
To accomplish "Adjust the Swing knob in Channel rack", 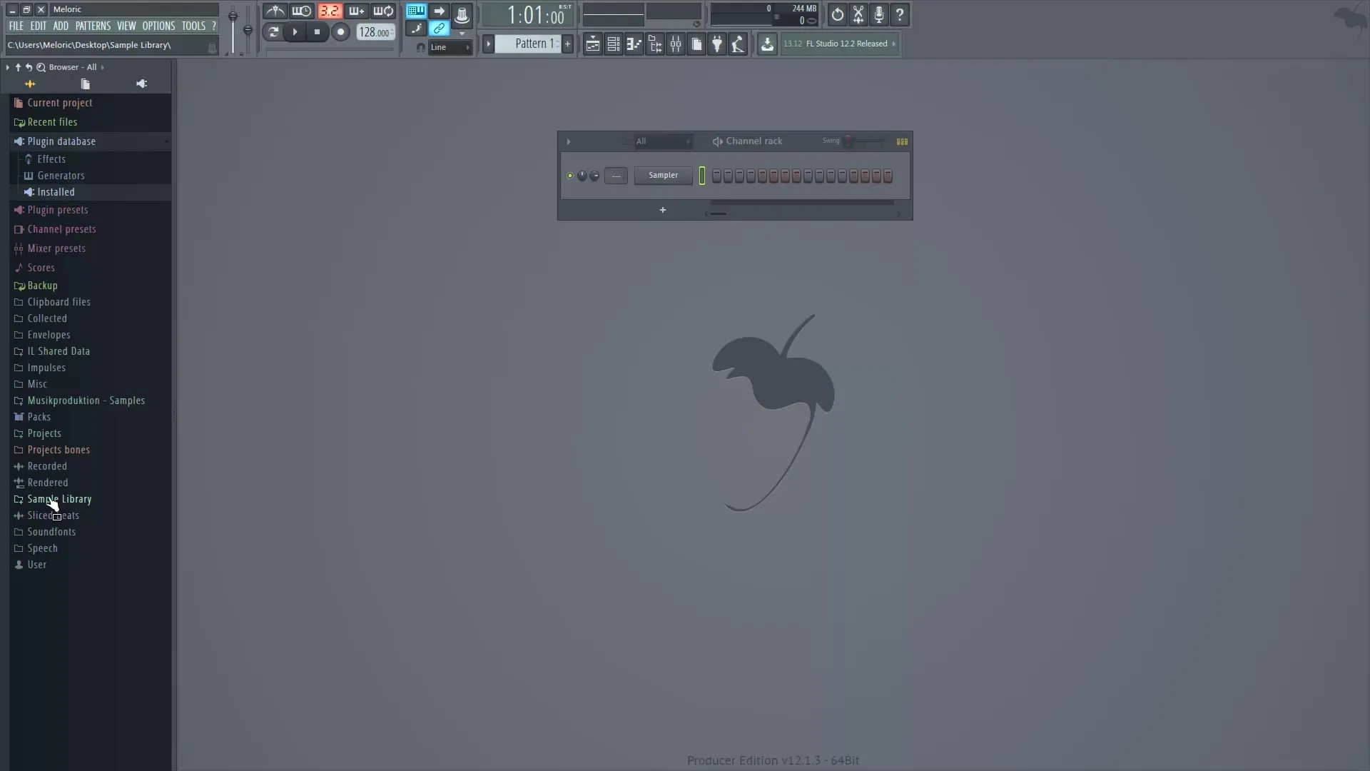I will pos(848,141).
